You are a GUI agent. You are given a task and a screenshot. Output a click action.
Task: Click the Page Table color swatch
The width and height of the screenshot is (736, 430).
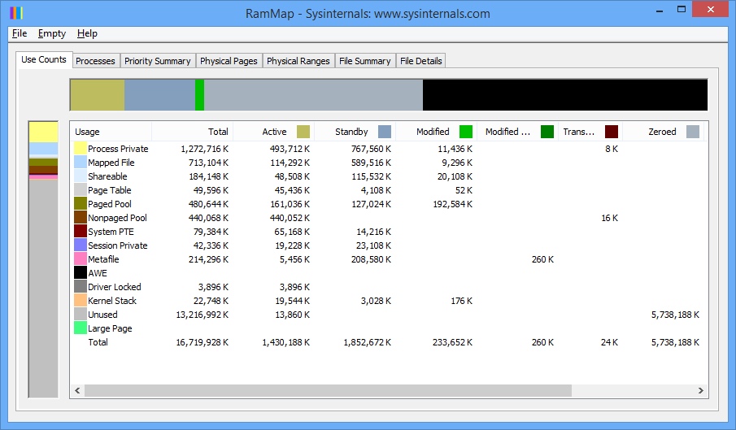[81, 190]
